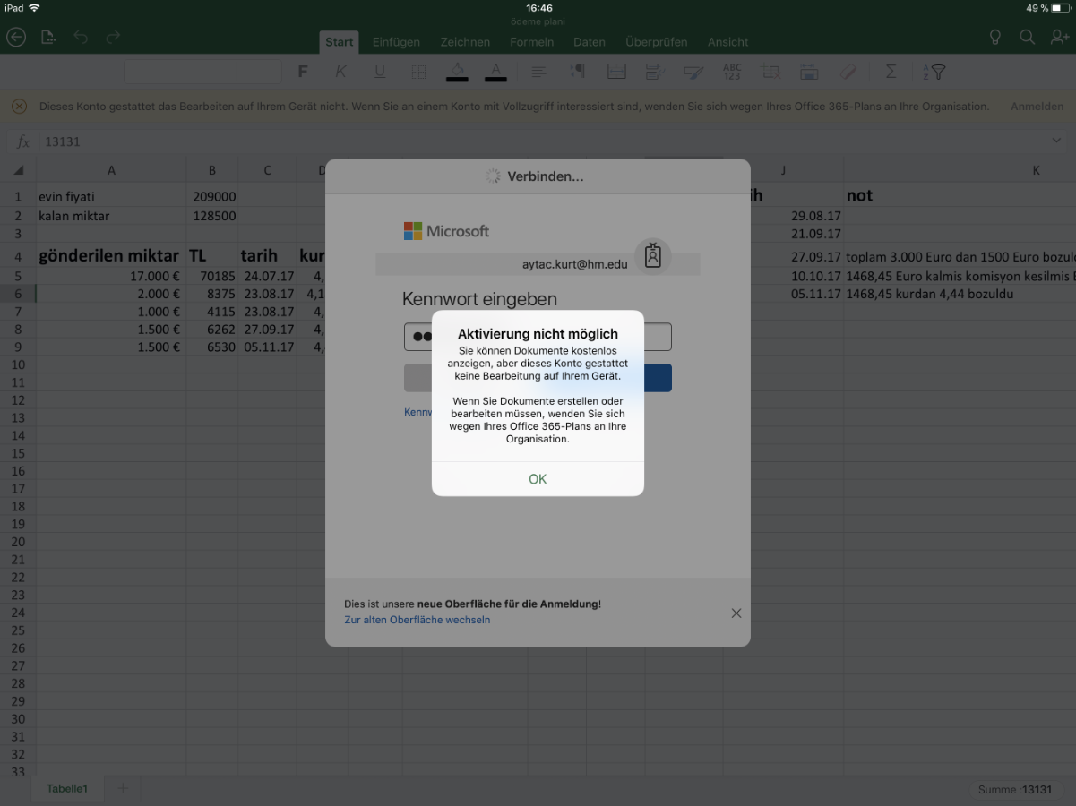The image size is (1076, 806).
Task: Toggle italic K formatting
Action: click(341, 72)
